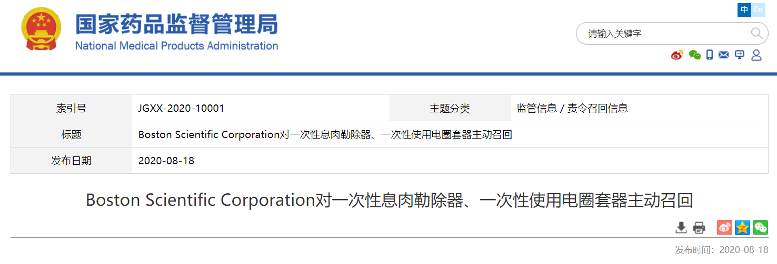Share article to Weibo via red button

click(725, 227)
